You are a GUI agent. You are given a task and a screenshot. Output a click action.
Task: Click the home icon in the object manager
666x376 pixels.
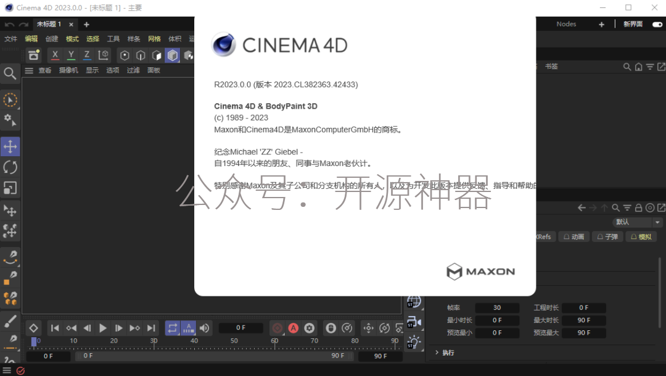(x=638, y=67)
